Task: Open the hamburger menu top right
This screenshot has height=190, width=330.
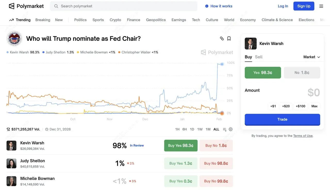Action: click(x=321, y=6)
